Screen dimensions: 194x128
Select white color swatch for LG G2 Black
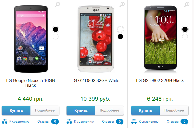click(185, 37)
